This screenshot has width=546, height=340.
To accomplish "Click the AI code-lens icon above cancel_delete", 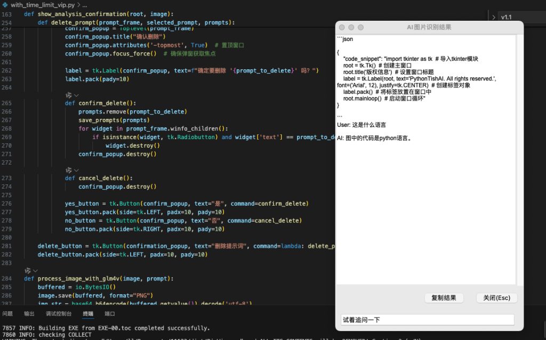I will [68, 170].
